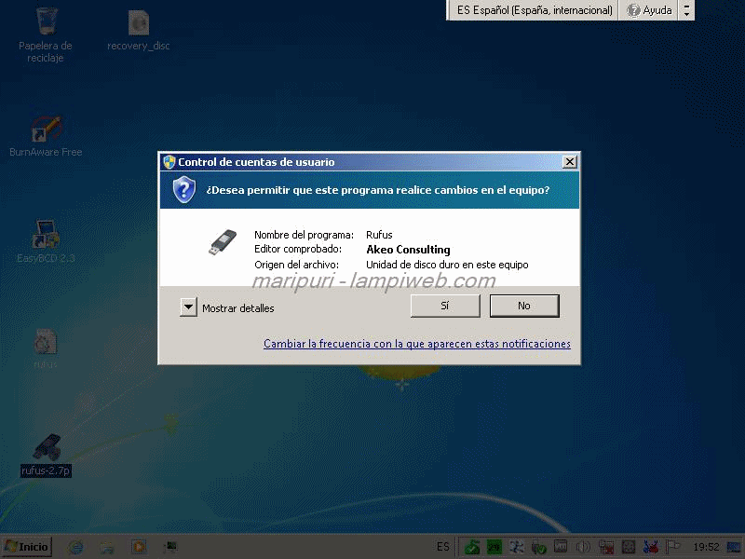Click device with green check tray icon

coord(539,547)
